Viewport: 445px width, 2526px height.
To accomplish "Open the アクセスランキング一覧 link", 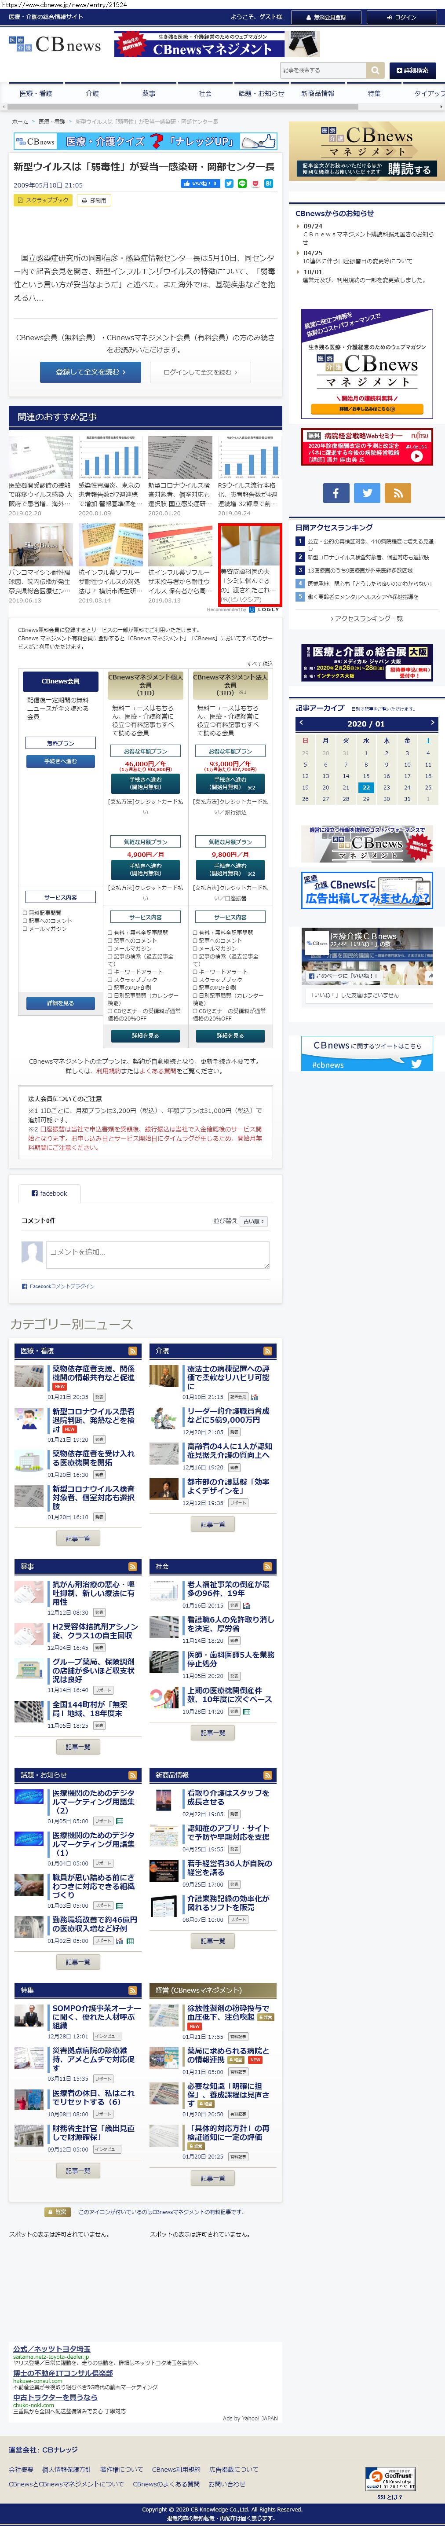I will (367, 619).
